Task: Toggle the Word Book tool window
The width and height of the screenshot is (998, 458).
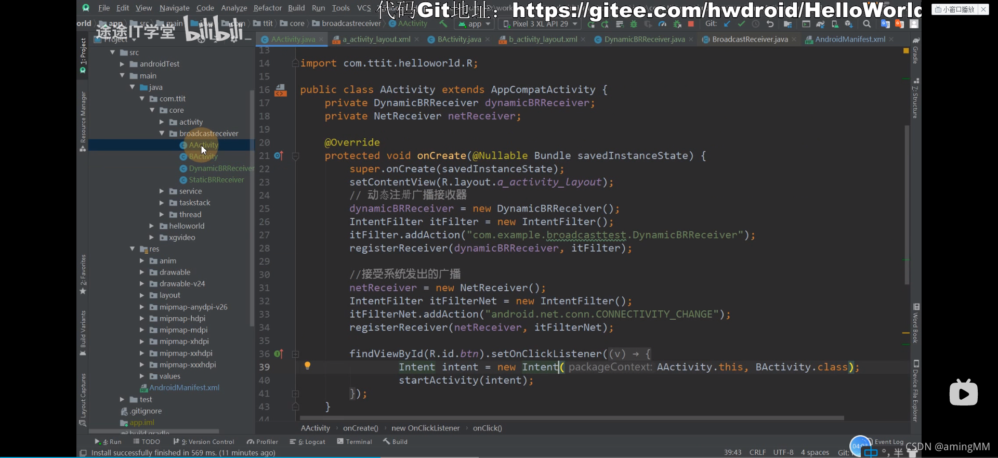Action: (x=916, y=323)
